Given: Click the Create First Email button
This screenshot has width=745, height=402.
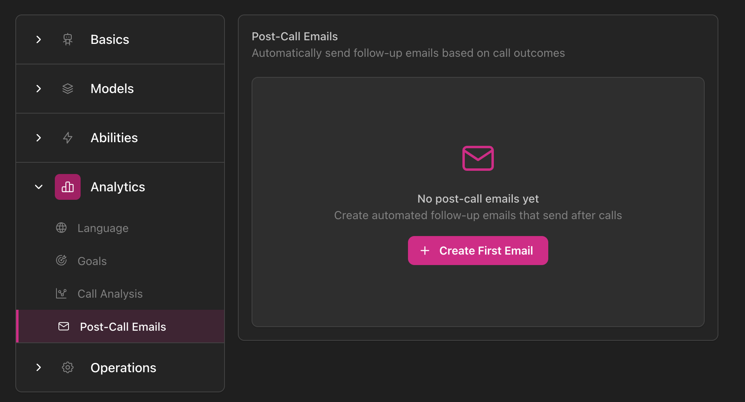Looking at the screenshot, I should point(478,251).
